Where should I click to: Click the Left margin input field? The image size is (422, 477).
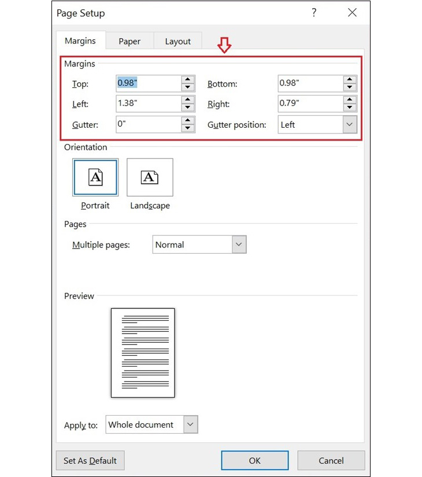click(x=149, y=103)
